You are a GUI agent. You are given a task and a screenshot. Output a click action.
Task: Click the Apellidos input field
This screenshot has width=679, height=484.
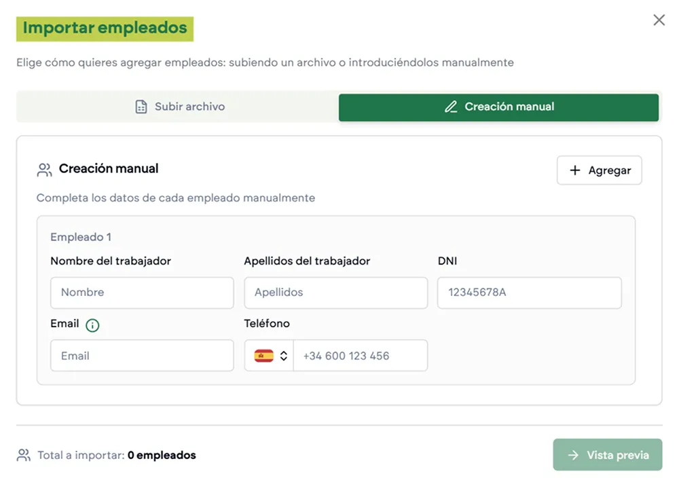[x=335, y=292]
